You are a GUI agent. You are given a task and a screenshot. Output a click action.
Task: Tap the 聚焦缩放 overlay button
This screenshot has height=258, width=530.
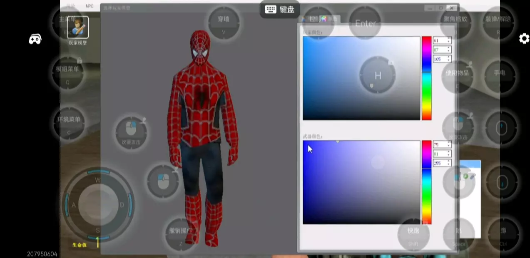(x=455, y=23)
